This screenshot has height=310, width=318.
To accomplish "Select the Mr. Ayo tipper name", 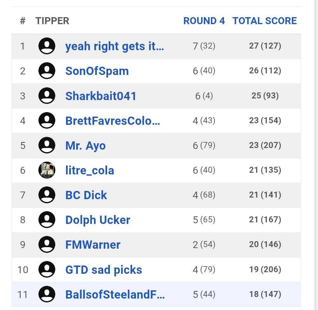I will pos(85,145).
